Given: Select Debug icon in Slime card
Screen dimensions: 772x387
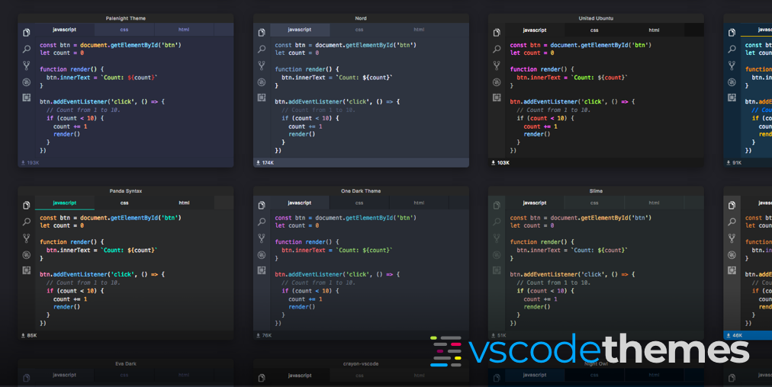Looking at the screenshot, I should click(x=497, y=254).
